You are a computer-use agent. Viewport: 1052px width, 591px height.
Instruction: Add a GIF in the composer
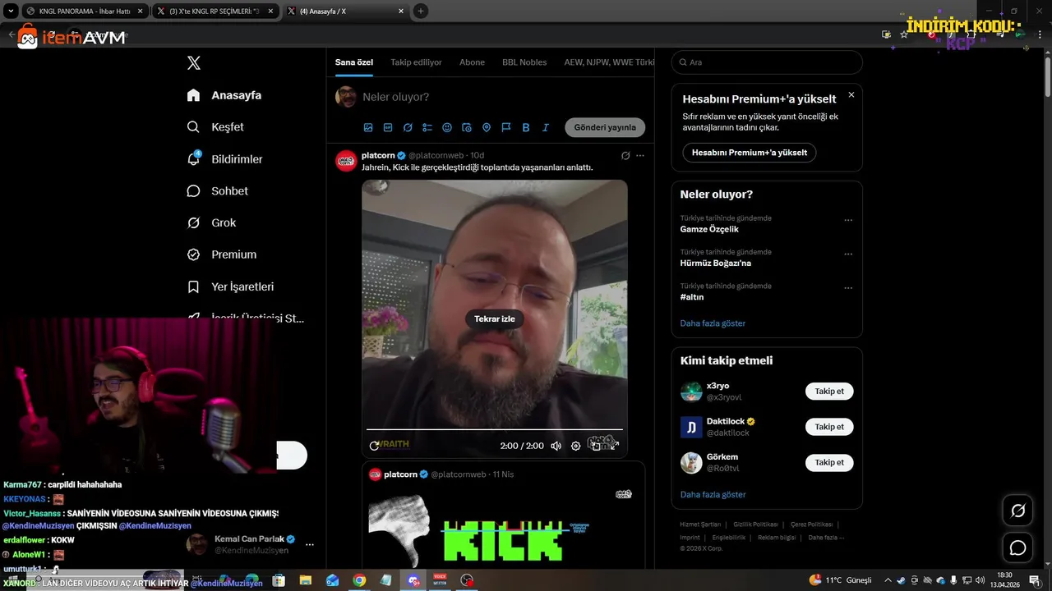pyautogui.click(x=388, y=128)
